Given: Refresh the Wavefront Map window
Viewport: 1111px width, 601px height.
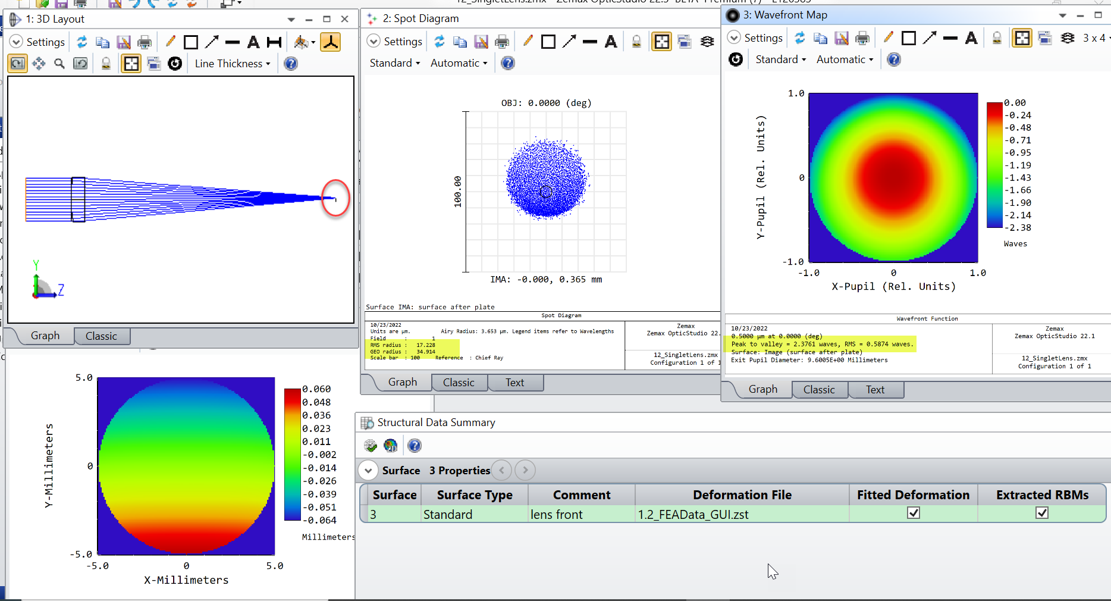Looking at the screenshot, I should [800, 37].
